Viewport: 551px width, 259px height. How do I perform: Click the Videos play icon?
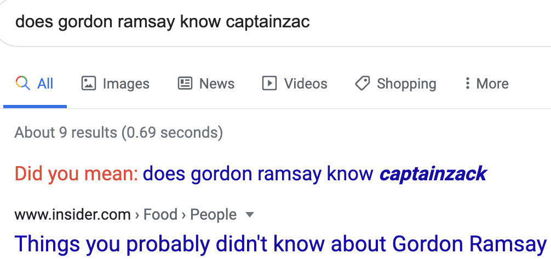(269, 84)
